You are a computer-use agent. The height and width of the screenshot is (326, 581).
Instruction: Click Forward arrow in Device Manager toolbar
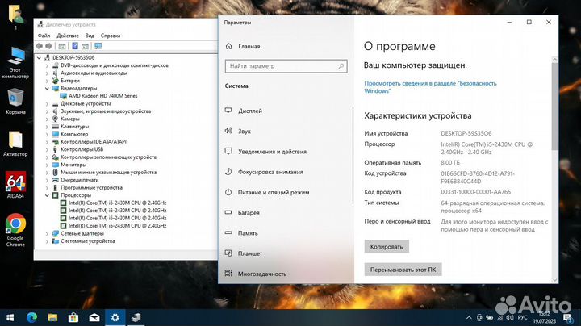click(48, 46)
